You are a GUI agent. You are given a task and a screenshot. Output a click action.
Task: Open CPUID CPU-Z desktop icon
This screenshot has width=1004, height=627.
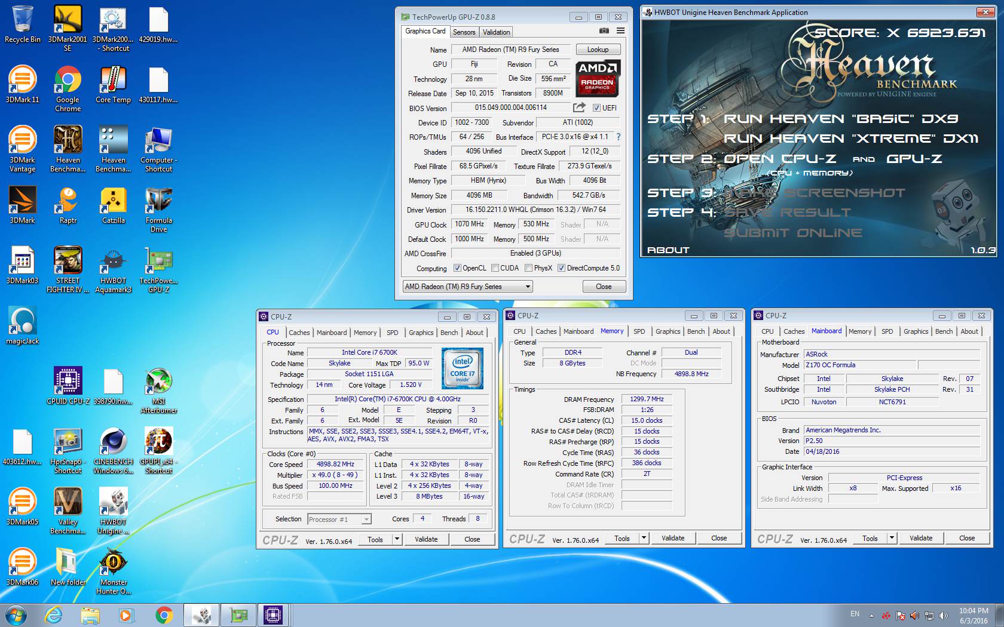pyautogui.click(x=68, y=386)
